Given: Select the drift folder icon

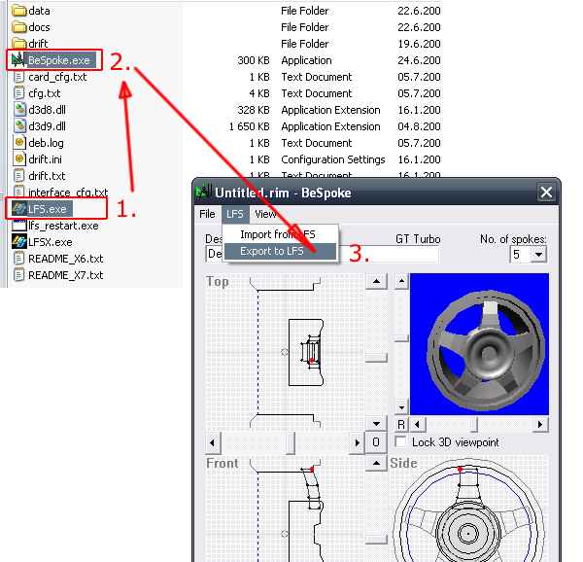Looking at the screenshot, I should (19, 43).
